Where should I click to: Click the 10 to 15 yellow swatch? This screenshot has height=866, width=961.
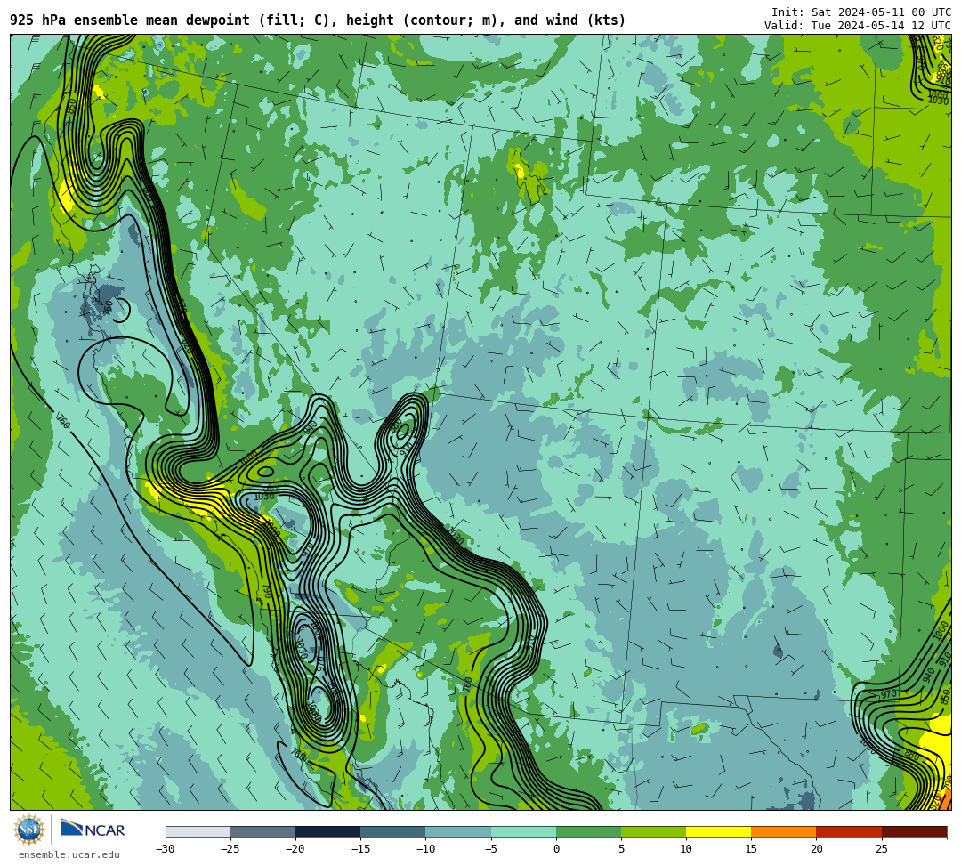718,831
